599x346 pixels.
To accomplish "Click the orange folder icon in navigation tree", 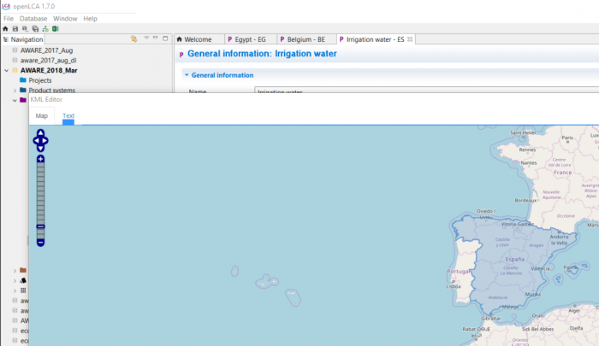I will point(23,270).
